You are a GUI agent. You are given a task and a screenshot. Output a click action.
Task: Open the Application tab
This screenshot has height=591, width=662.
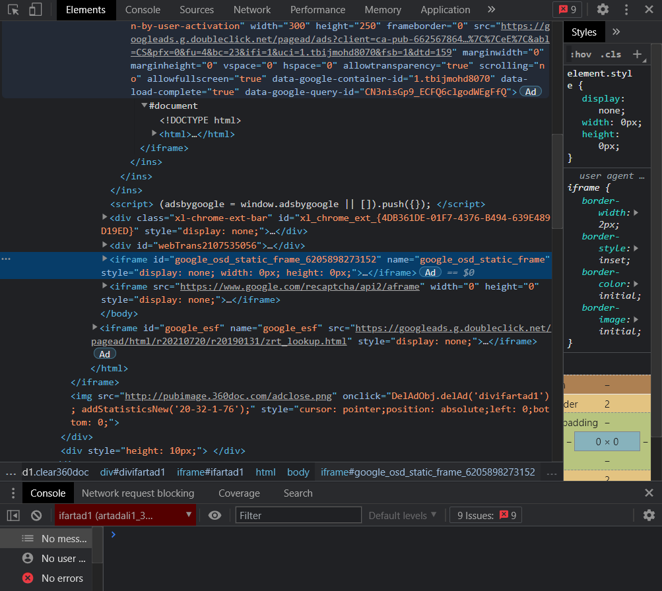[446, 10]
